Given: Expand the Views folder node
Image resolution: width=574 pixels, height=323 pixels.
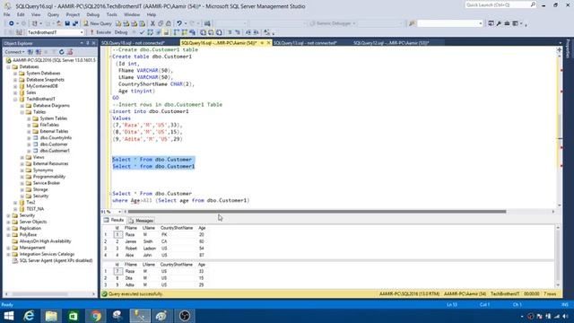Looking at the screenshot, I should (22, 158).
